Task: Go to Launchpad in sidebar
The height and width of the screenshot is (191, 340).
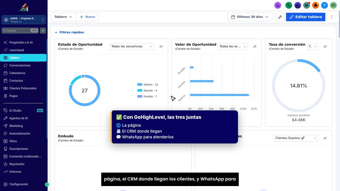Action: tap(23, 50)
